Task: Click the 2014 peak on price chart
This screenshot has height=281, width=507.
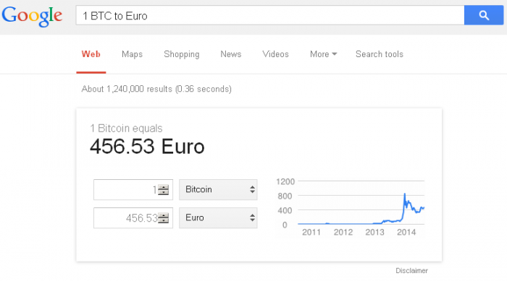Action: pos(404,194)
